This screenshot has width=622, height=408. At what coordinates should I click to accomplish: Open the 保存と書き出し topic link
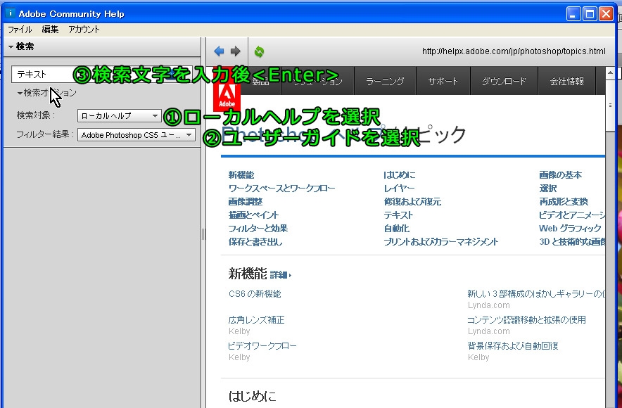point(255,242)
